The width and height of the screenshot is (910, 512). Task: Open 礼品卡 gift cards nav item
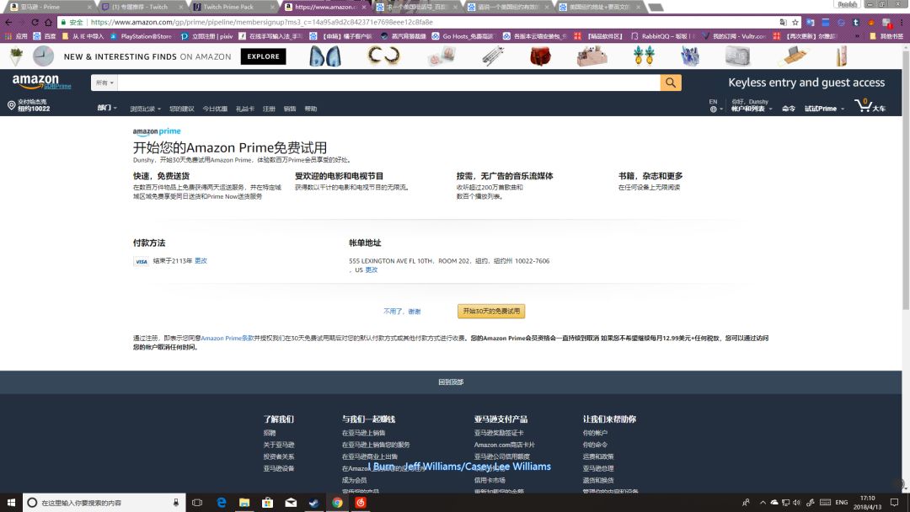[x=245, y=109]
